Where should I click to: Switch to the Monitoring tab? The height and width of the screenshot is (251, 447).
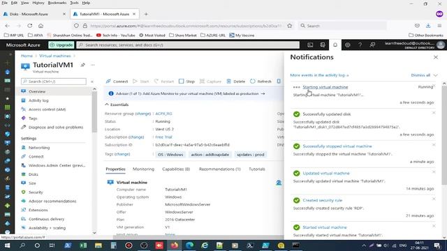143,169
